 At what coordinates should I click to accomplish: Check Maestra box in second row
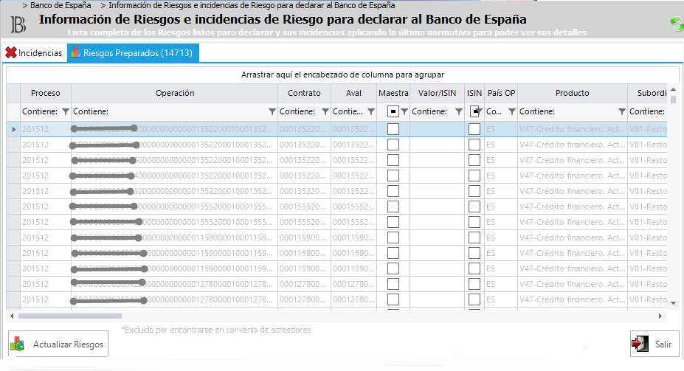point(393,145)
